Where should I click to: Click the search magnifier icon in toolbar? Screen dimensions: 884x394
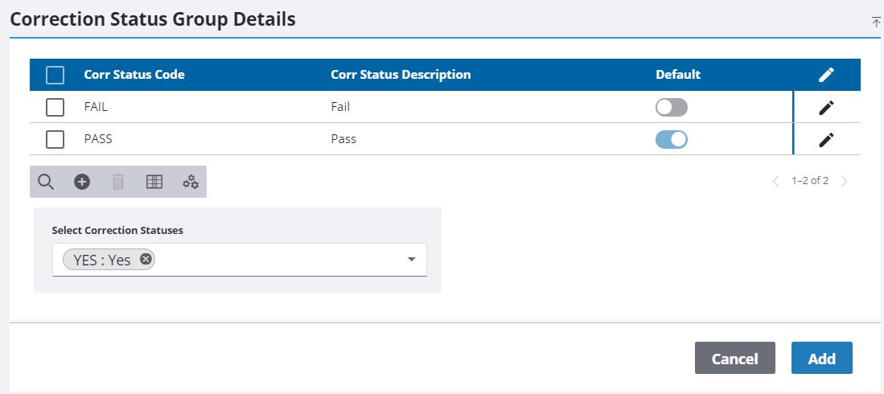coord(46,182)
